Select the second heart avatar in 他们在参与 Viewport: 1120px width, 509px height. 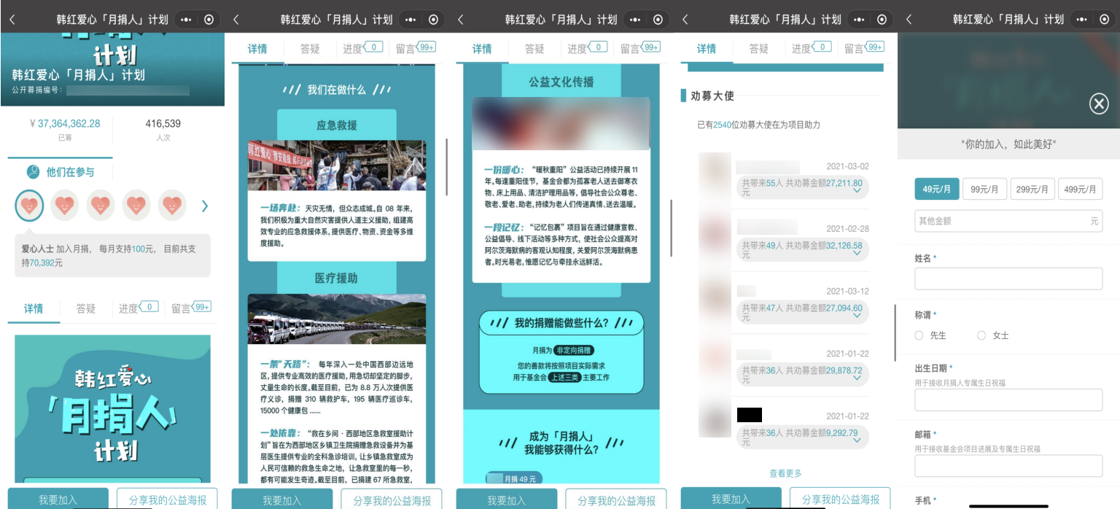[65, 206]
